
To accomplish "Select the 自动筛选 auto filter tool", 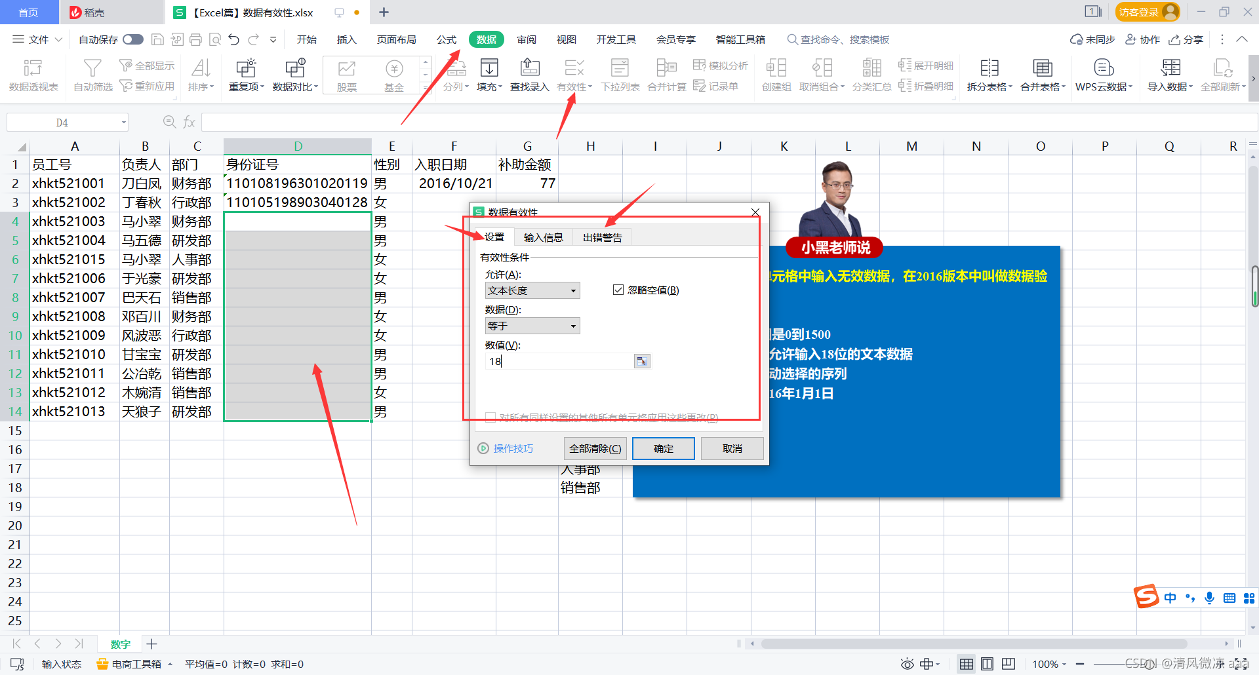I will [92, 74].
